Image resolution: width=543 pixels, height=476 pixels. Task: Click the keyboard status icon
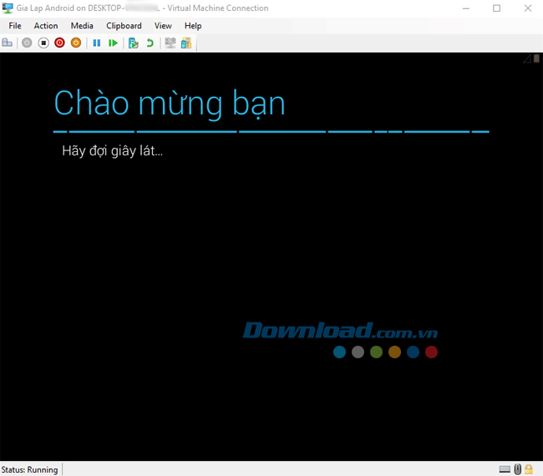pos(505,469)
